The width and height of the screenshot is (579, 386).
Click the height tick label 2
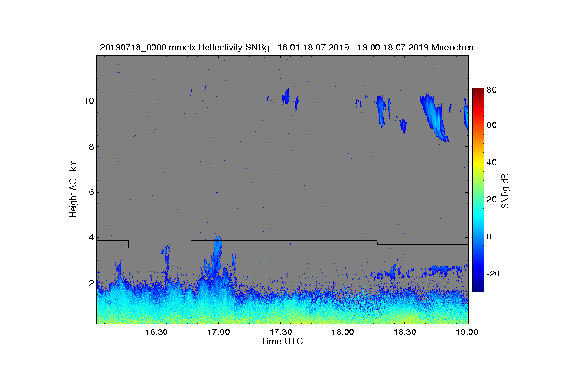point(91,283)
